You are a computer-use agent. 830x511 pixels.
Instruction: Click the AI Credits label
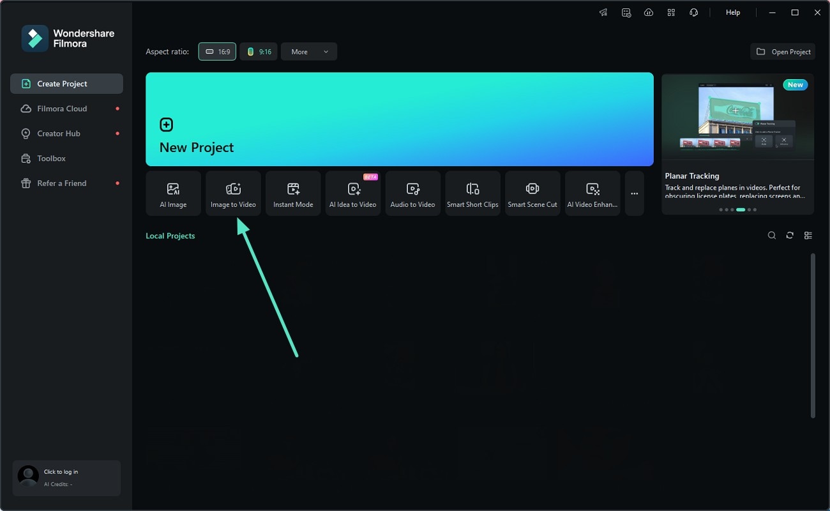[58, 484]
